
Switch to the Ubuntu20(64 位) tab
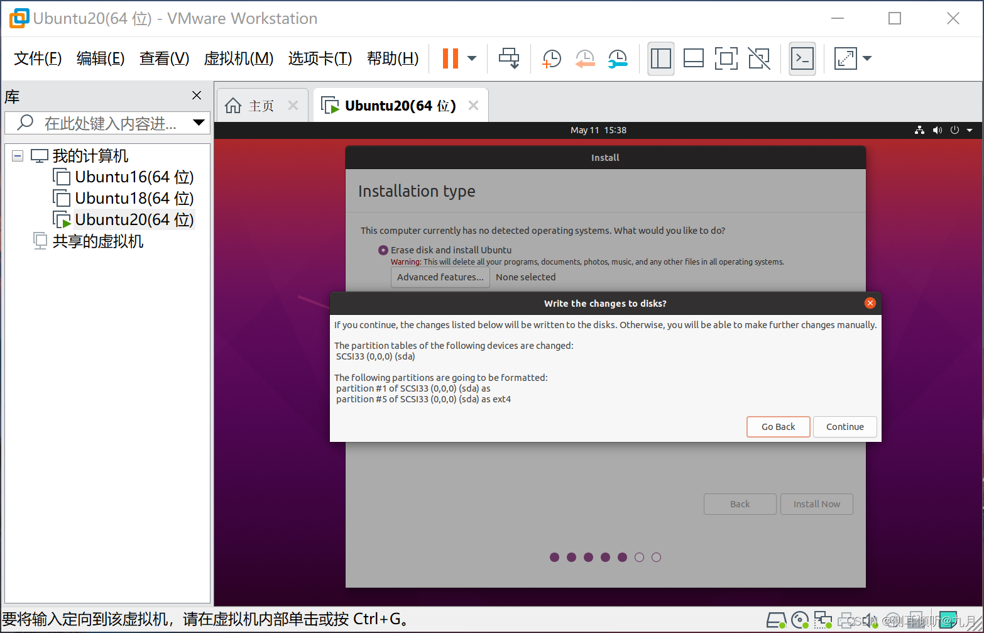point(400,106)
